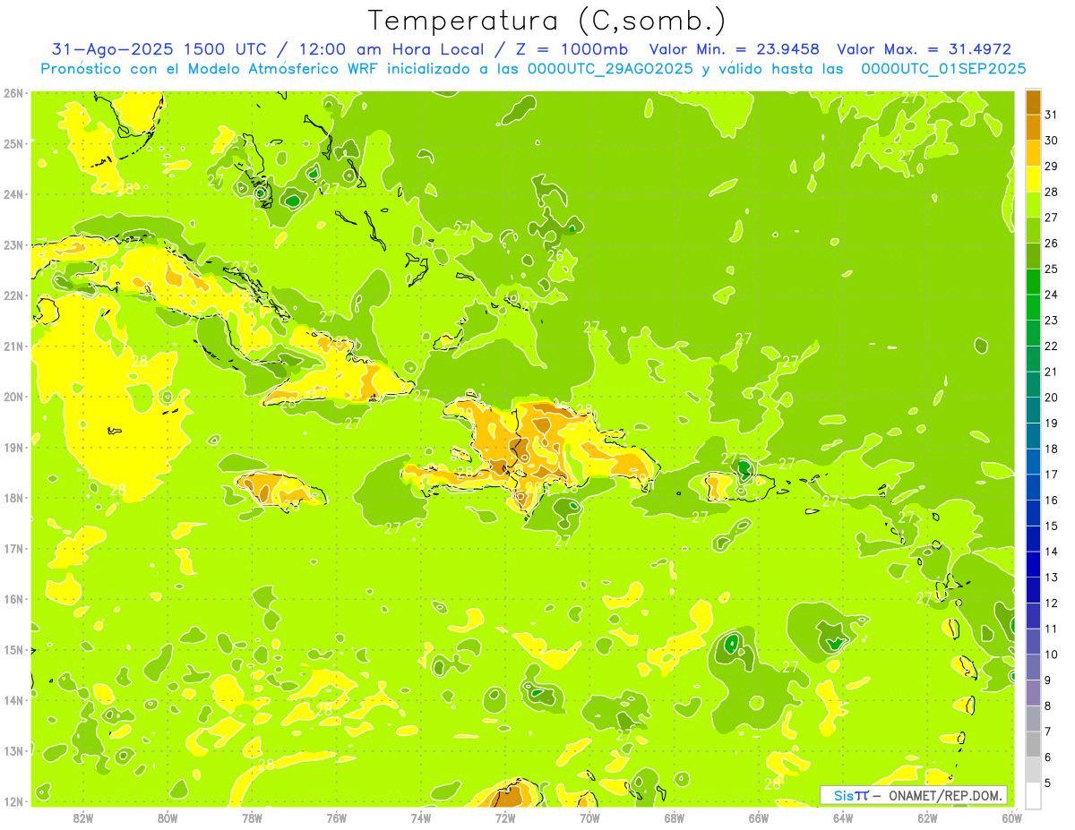The width and height of the screenshot is (1075, 830).
Task: Click the "SisTT – ONAMET/REP.DOM." credit box
Action: click(x=914, y=795)
